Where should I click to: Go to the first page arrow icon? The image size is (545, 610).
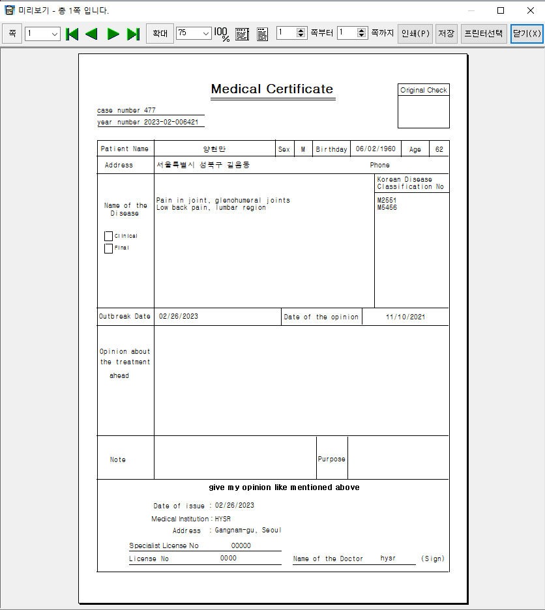tap(72, 34)
